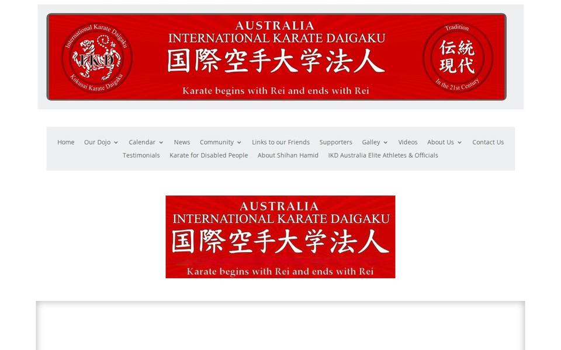Open Karate for Disabled People
The image size is (561, 350).
(209, 155)
